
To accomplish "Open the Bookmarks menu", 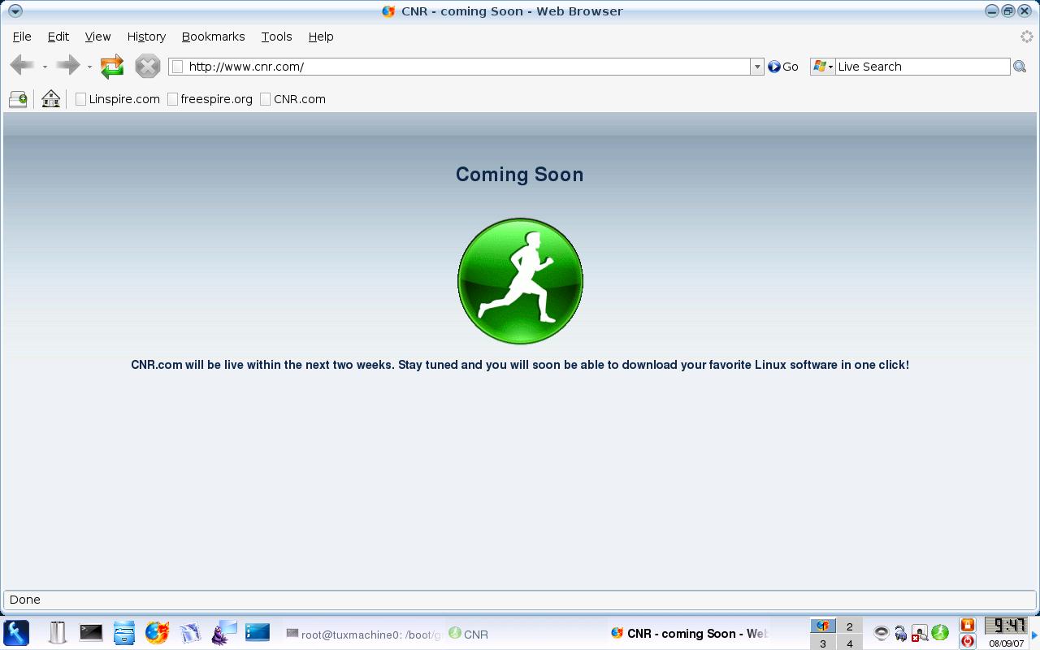I will coord(214,37).
